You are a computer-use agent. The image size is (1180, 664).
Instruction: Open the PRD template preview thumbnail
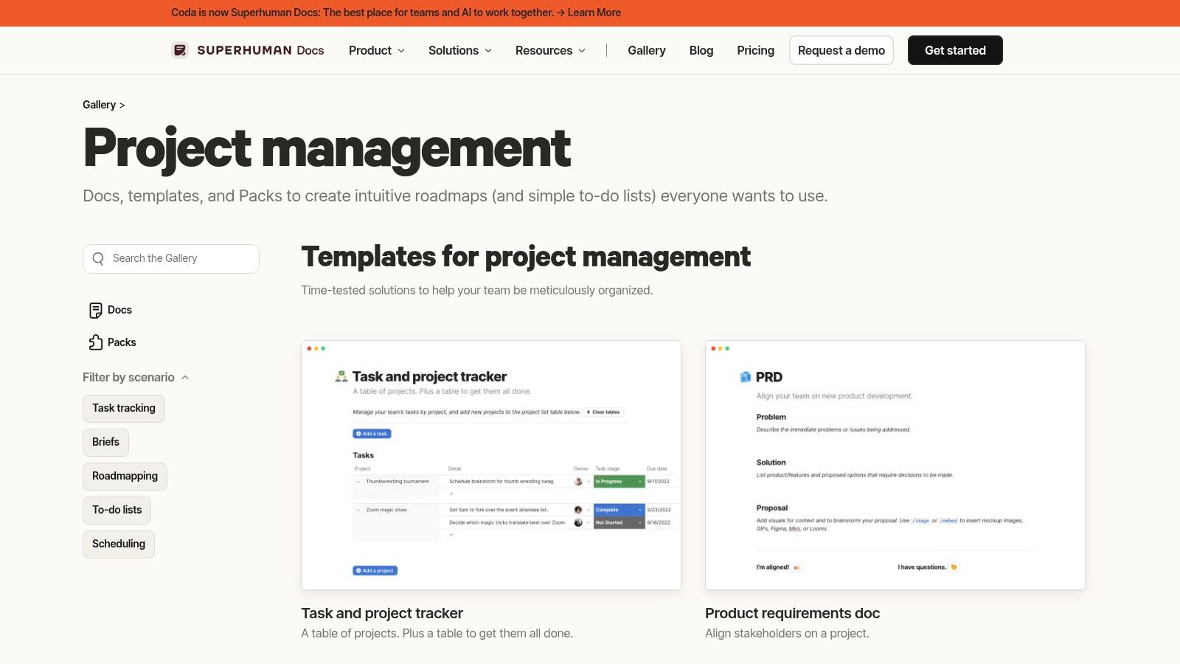(895, 465)
